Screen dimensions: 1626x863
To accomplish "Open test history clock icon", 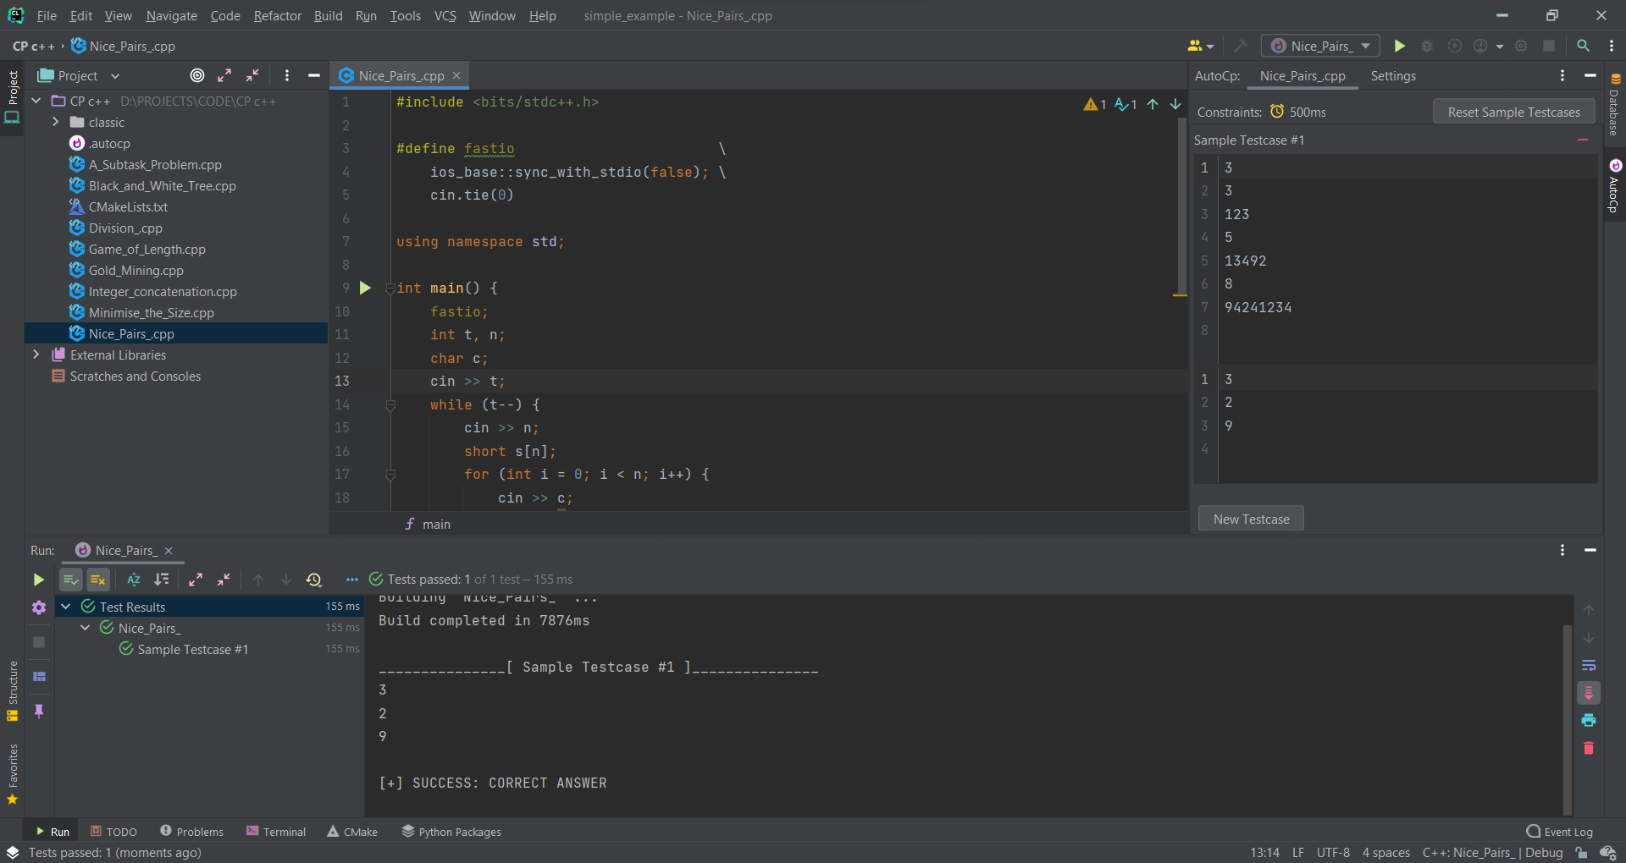I will tap(314, 580).
